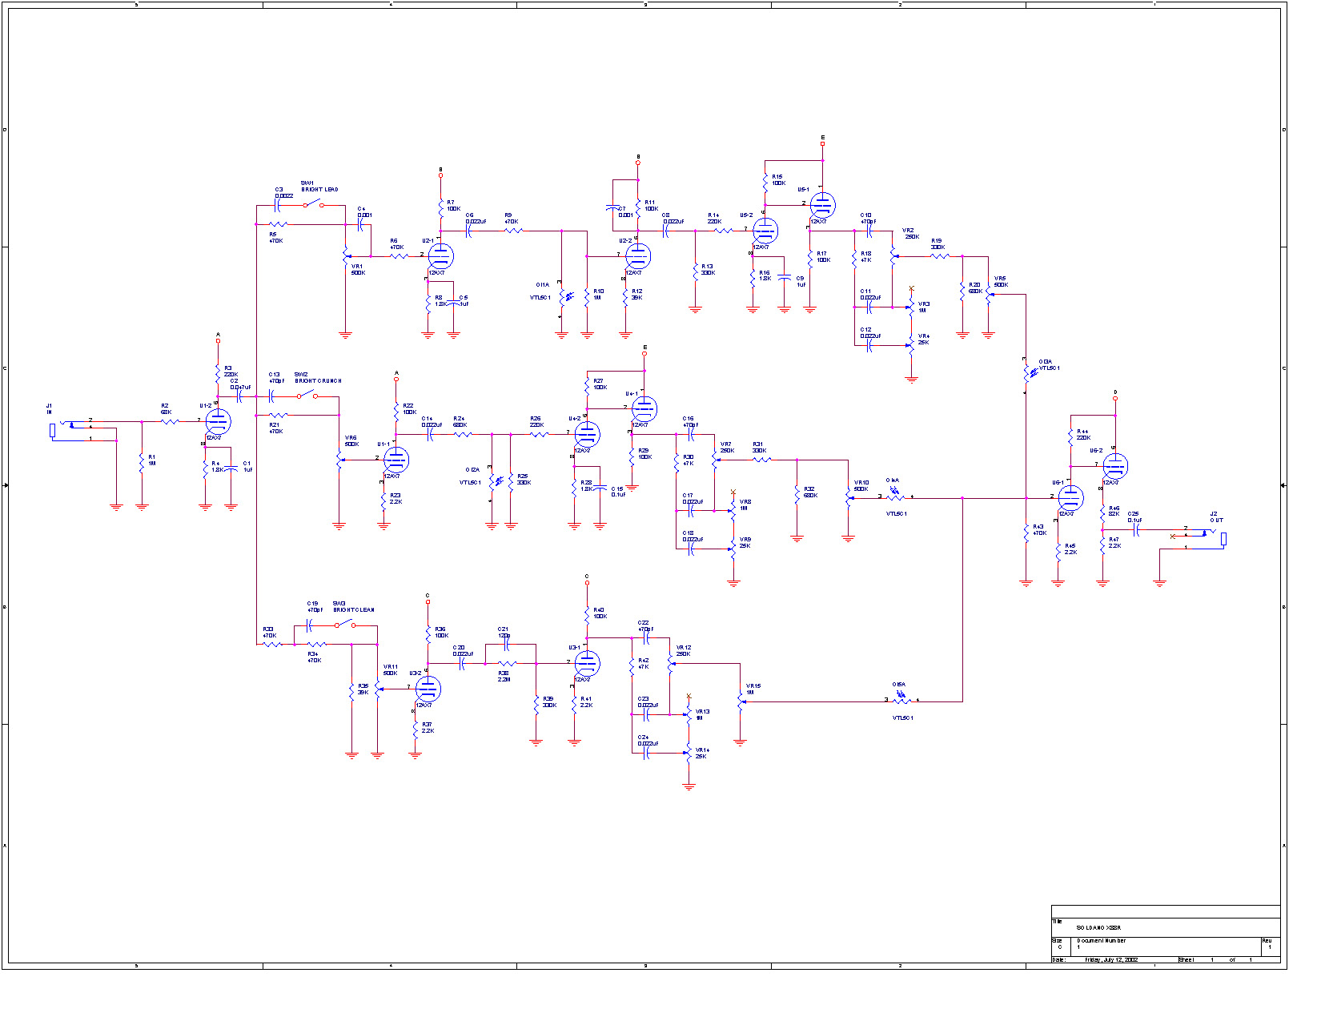Screen dimensions: 1321x1021
Task: Toggle the SW2 BRIGHT CRUNCH switch
Action: pyautogui.click(x=307, y=395)
